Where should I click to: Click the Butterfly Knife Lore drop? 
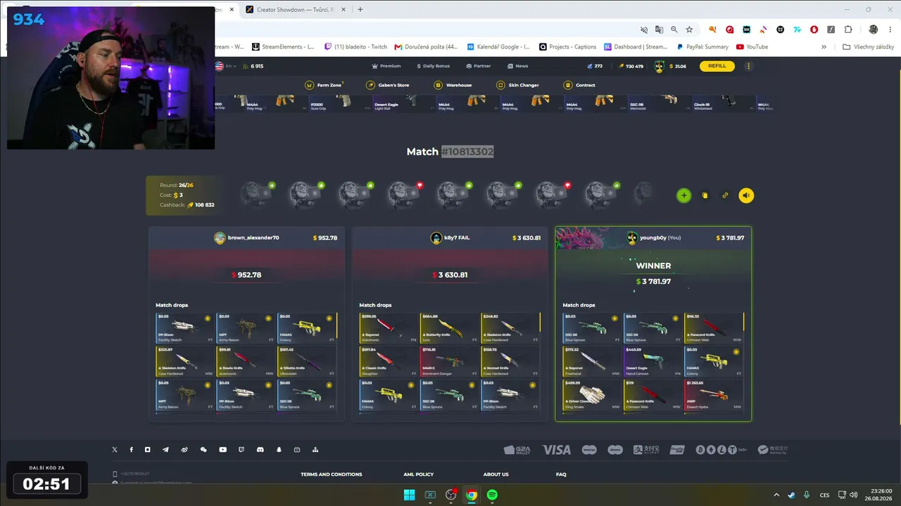(449, 327)
